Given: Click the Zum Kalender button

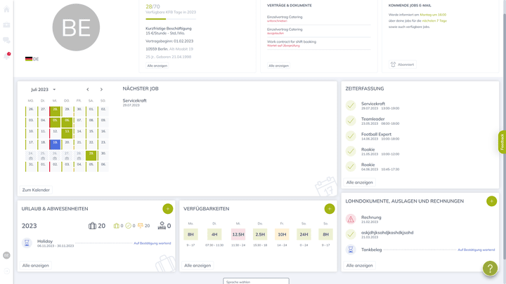Looking at the screenshot, I should (x=36, y=190).
